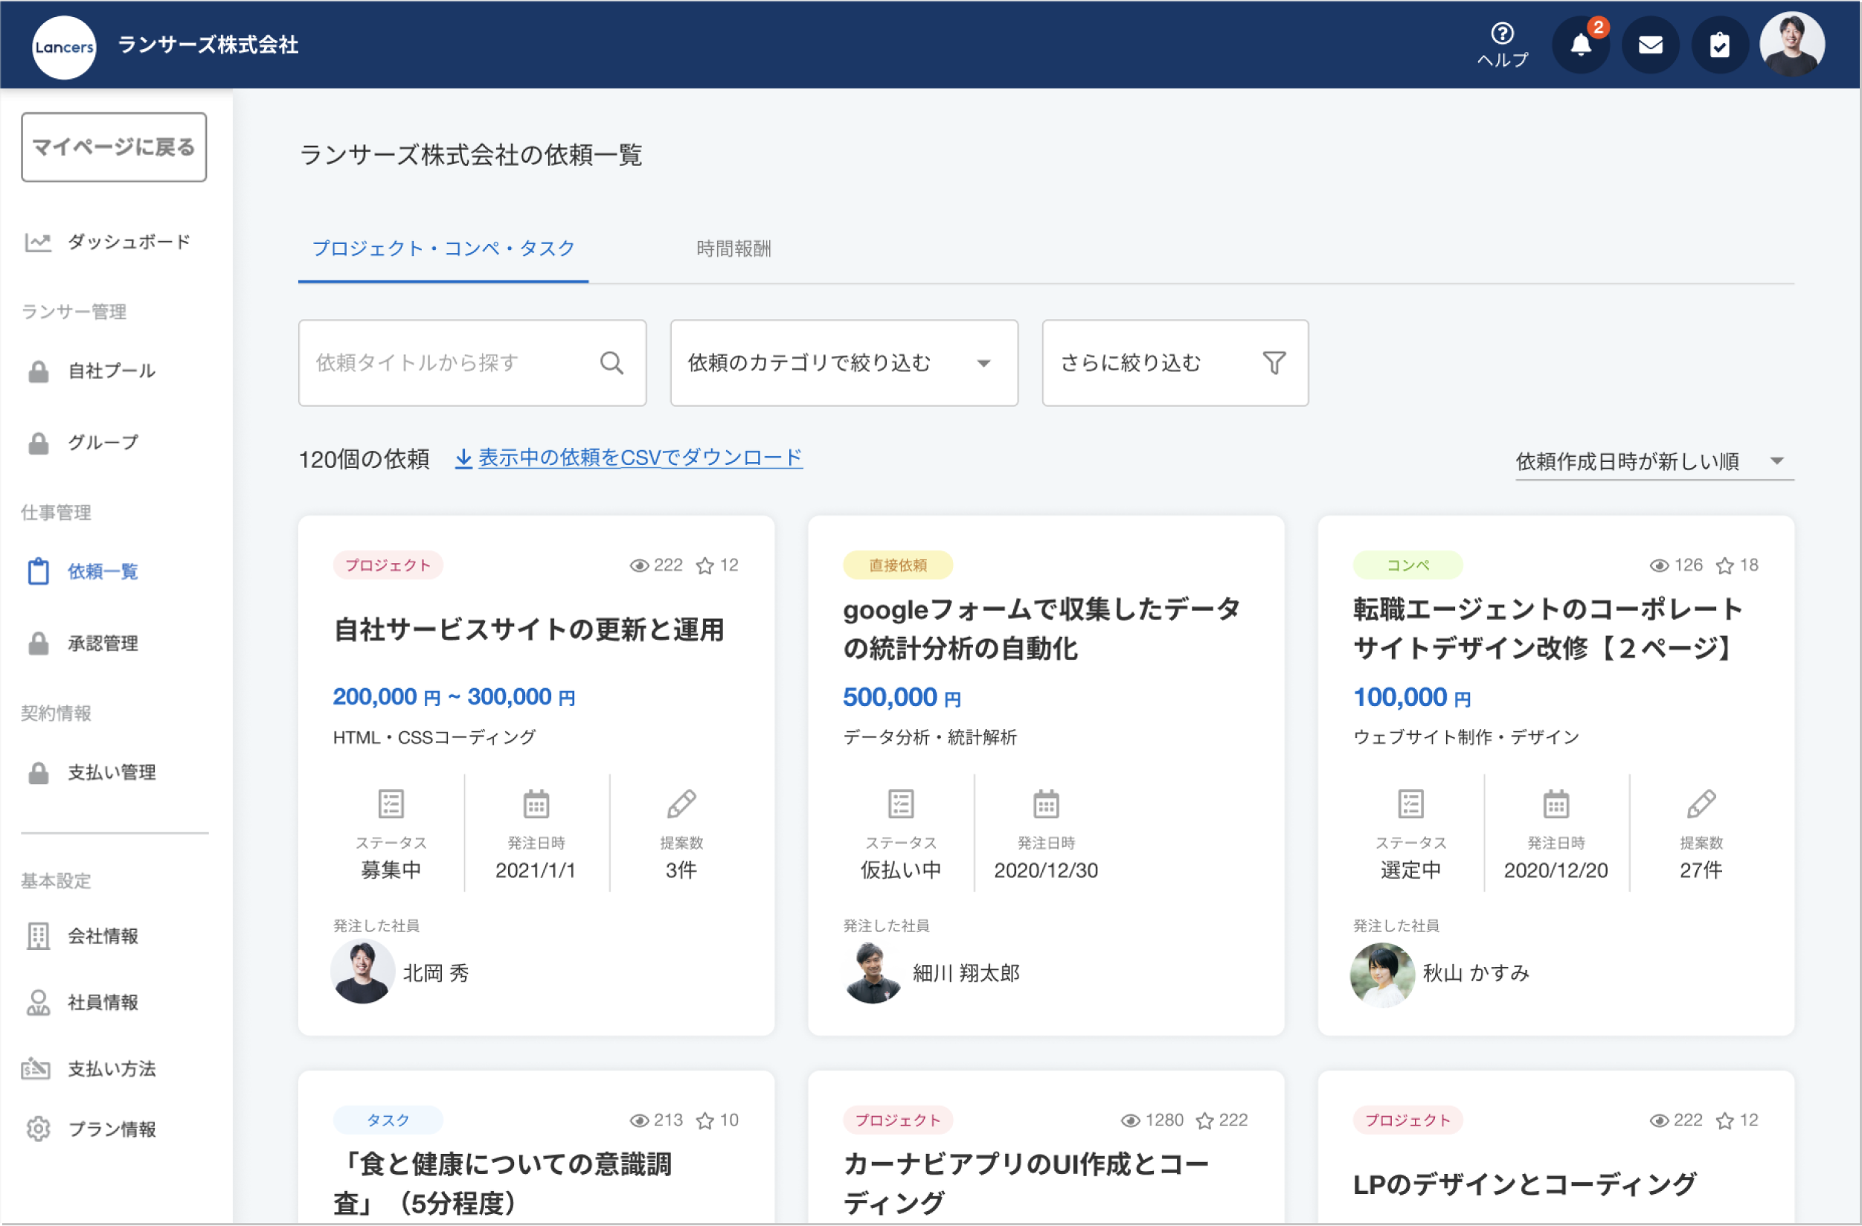Screen dimensions: 1862x1226
Task: Click the マイページに戻る button
Action: click(113, 147)
